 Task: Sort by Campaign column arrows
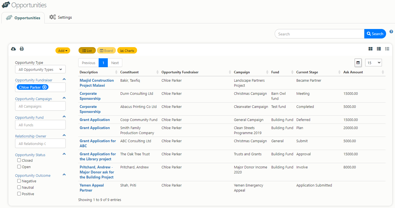267,72
